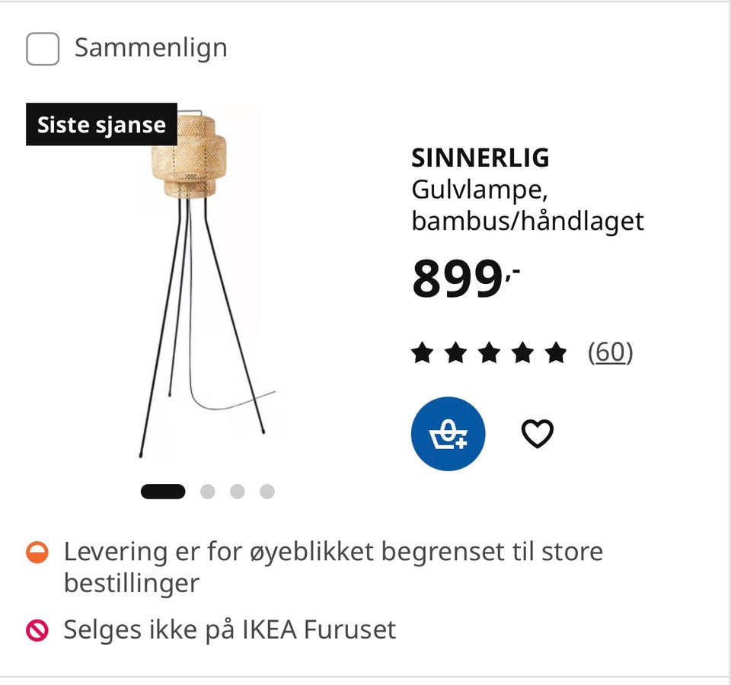Image resolution: width=731 pixels, height=685 pixels.
Task: Check the Sammenlign compare checkbox
Action: point(43,49)
